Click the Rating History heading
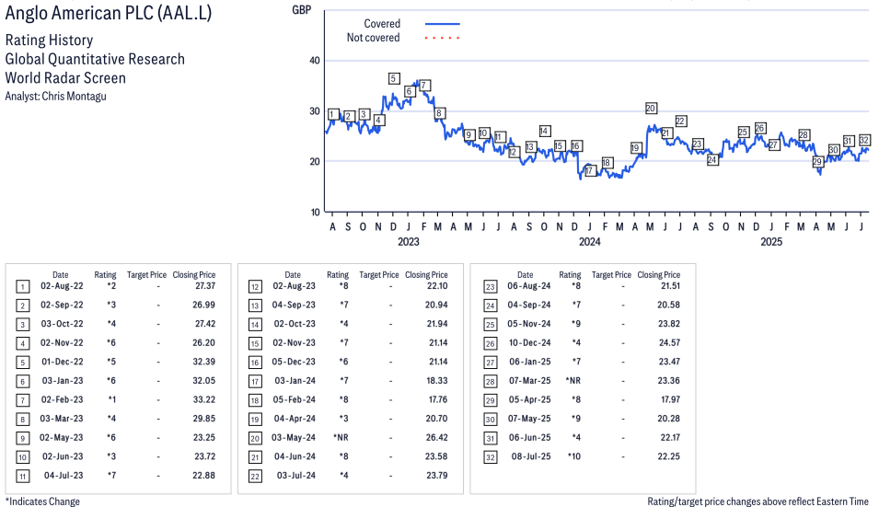Viewport: 879px width, 507px height. pos(50,40)
